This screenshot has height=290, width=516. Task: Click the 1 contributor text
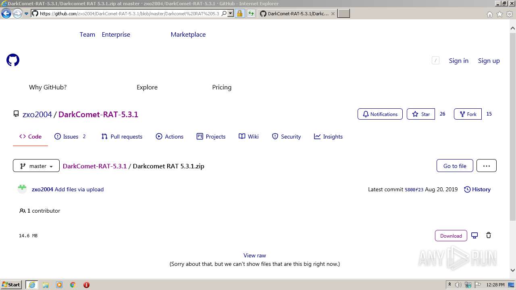40,211
